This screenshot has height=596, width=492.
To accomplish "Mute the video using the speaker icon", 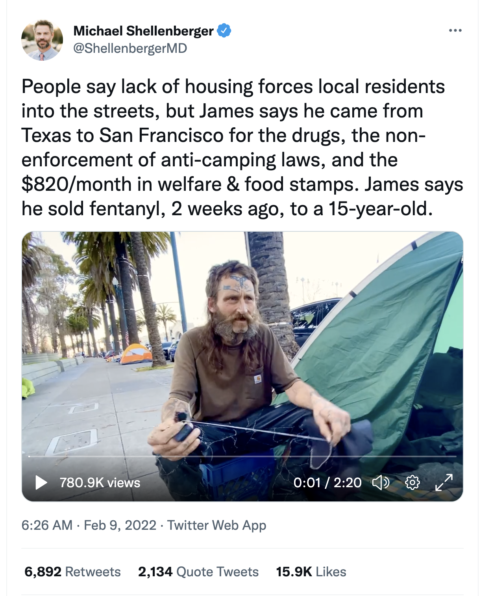I will [381, 482].
